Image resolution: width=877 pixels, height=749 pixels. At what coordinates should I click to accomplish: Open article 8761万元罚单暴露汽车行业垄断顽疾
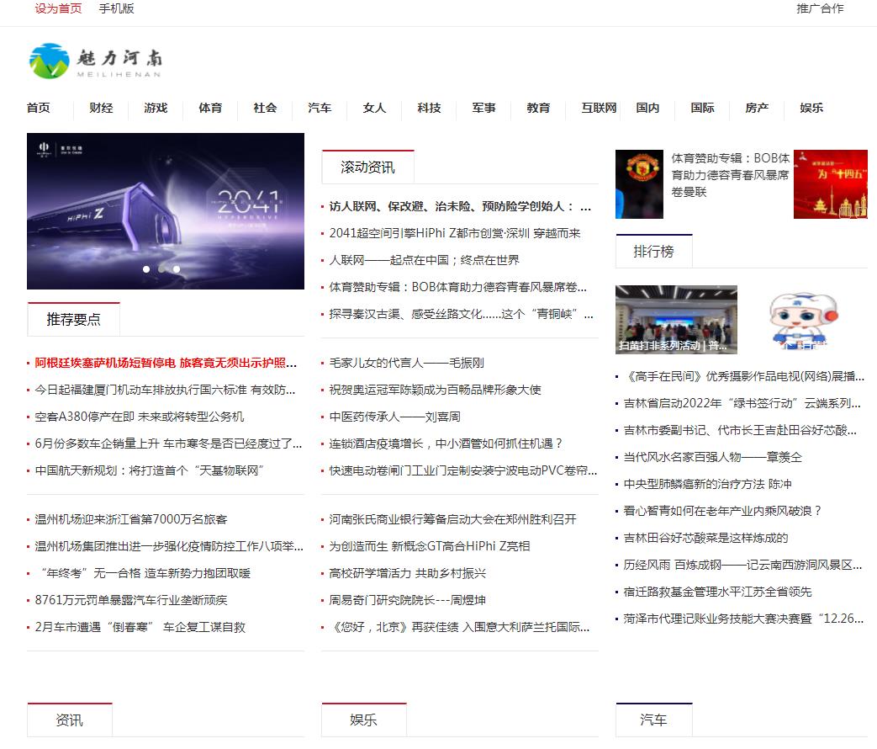pos(131,600)
